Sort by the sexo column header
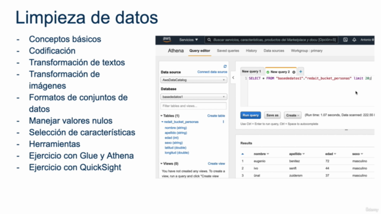 click(357, 154)
